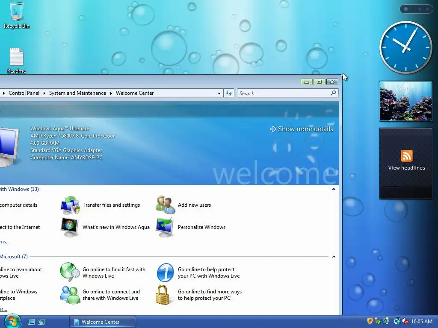Click the Windows Aqua Ultimate text
This screenshot has height=328, width=438.
coord(60,129)
